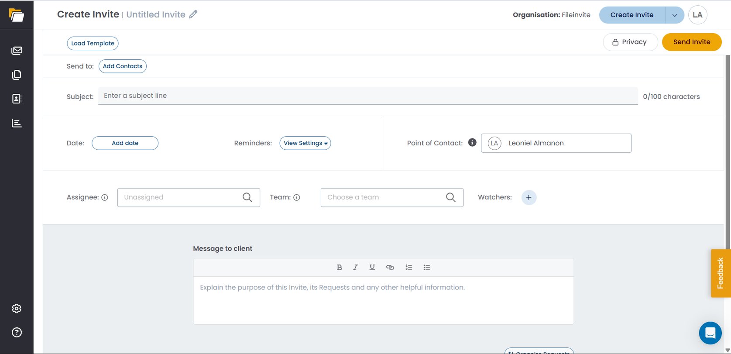
Task: Click the Load Template button
Action: point(93,43)
